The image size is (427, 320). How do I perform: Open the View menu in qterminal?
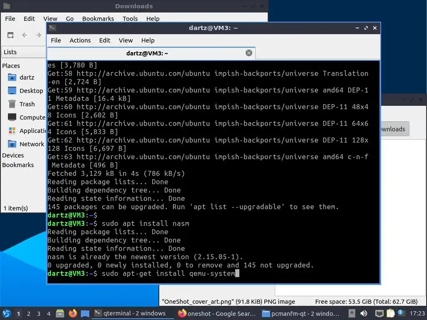[x=126, y=40]
